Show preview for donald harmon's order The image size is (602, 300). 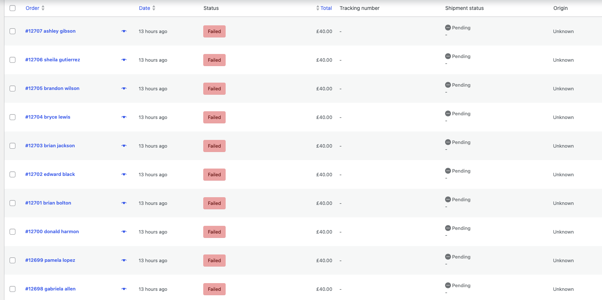pyautogui.click(x=124, y=232)
